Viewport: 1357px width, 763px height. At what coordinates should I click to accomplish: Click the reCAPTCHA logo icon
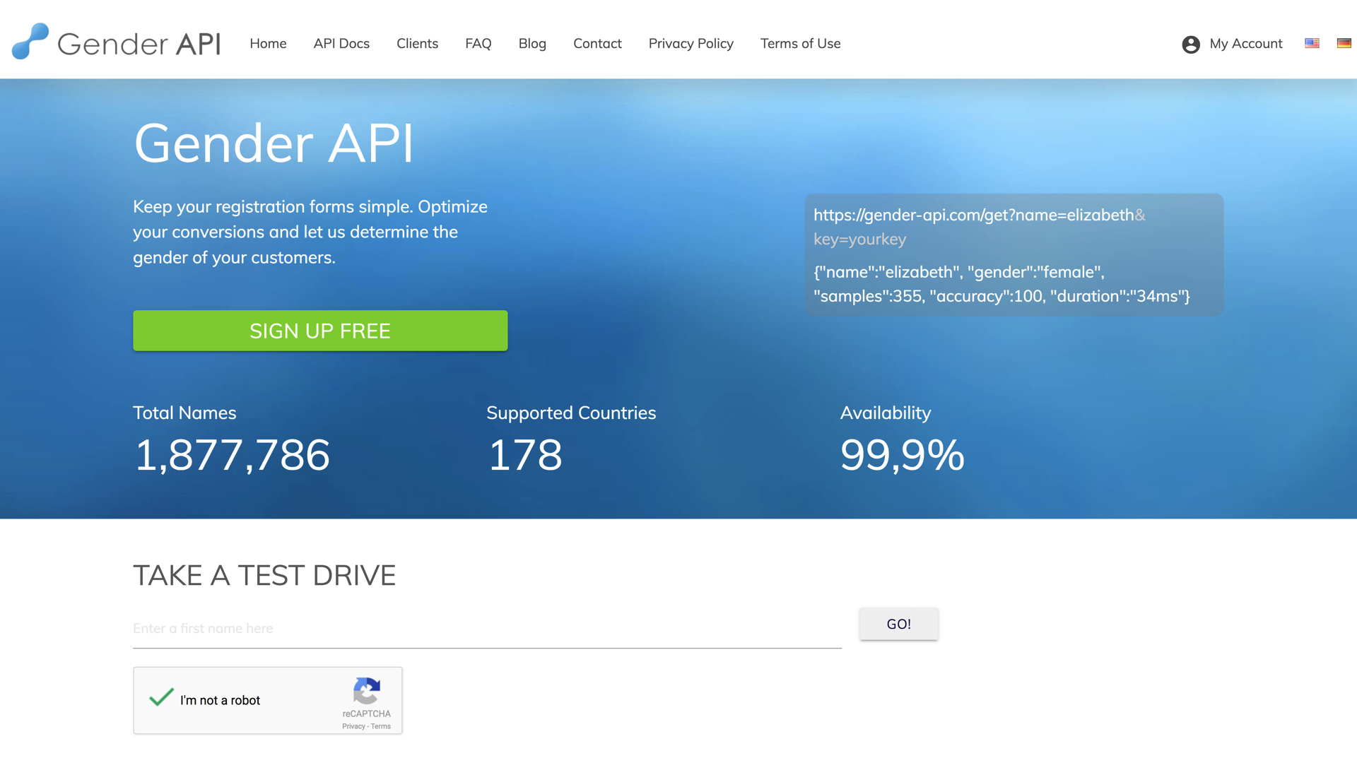click(367, 691)
